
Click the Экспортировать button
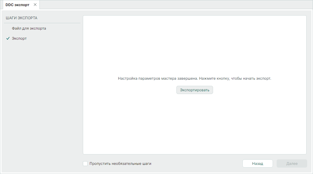[x=195, y=90]
